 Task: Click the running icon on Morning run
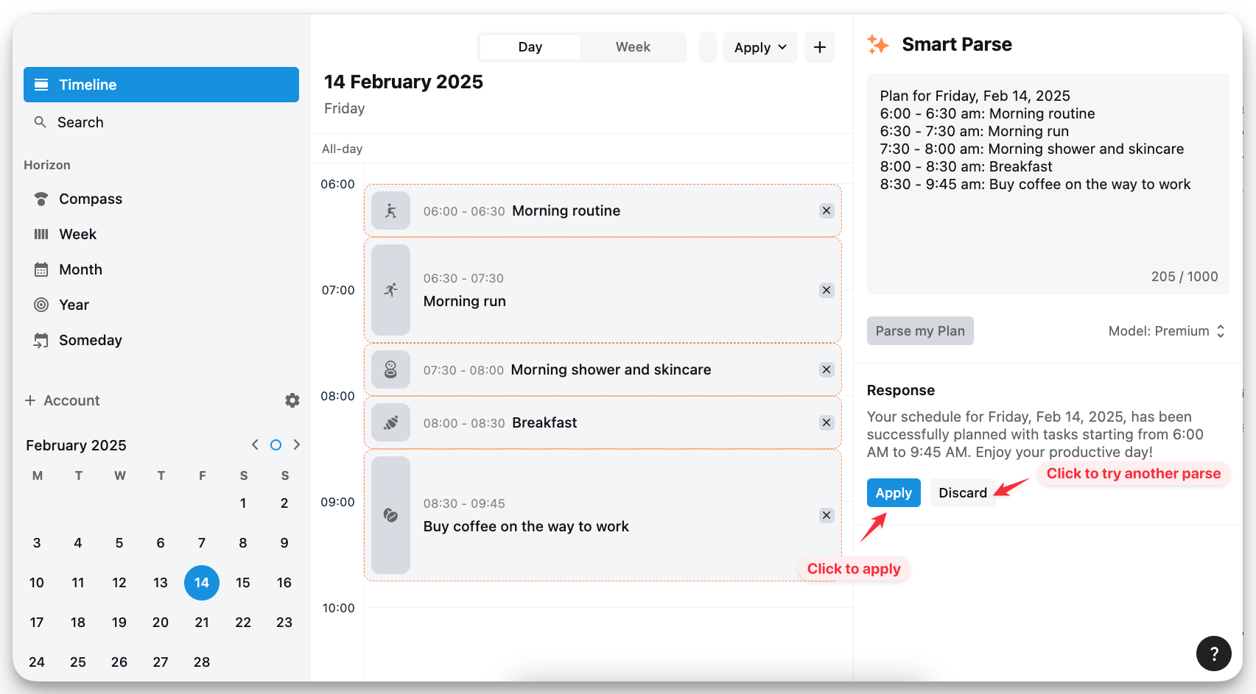[390, 290]
